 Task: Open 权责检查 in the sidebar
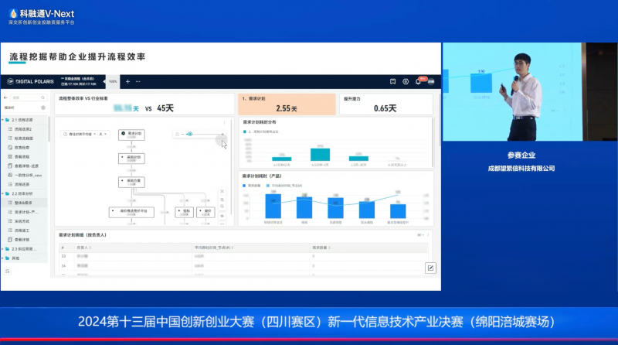pyautogui.click(x=22, y=148)
